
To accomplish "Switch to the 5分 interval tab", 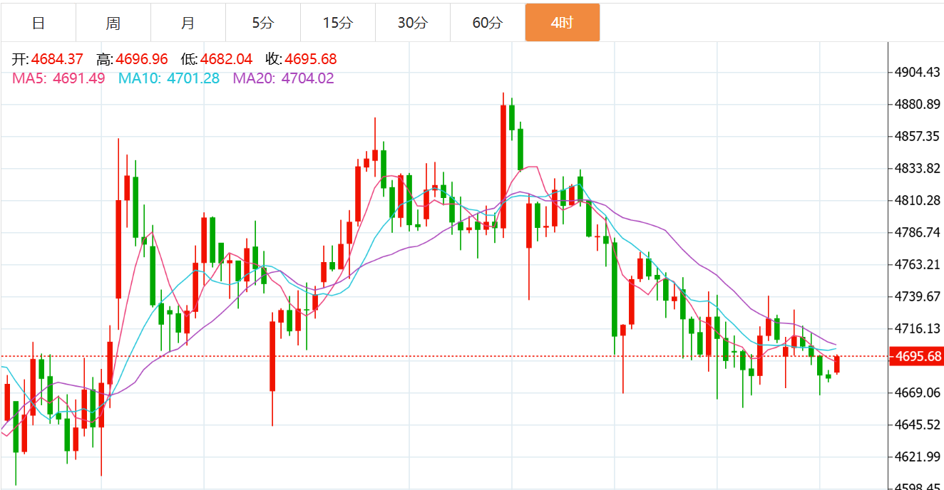I will (263, 23).
